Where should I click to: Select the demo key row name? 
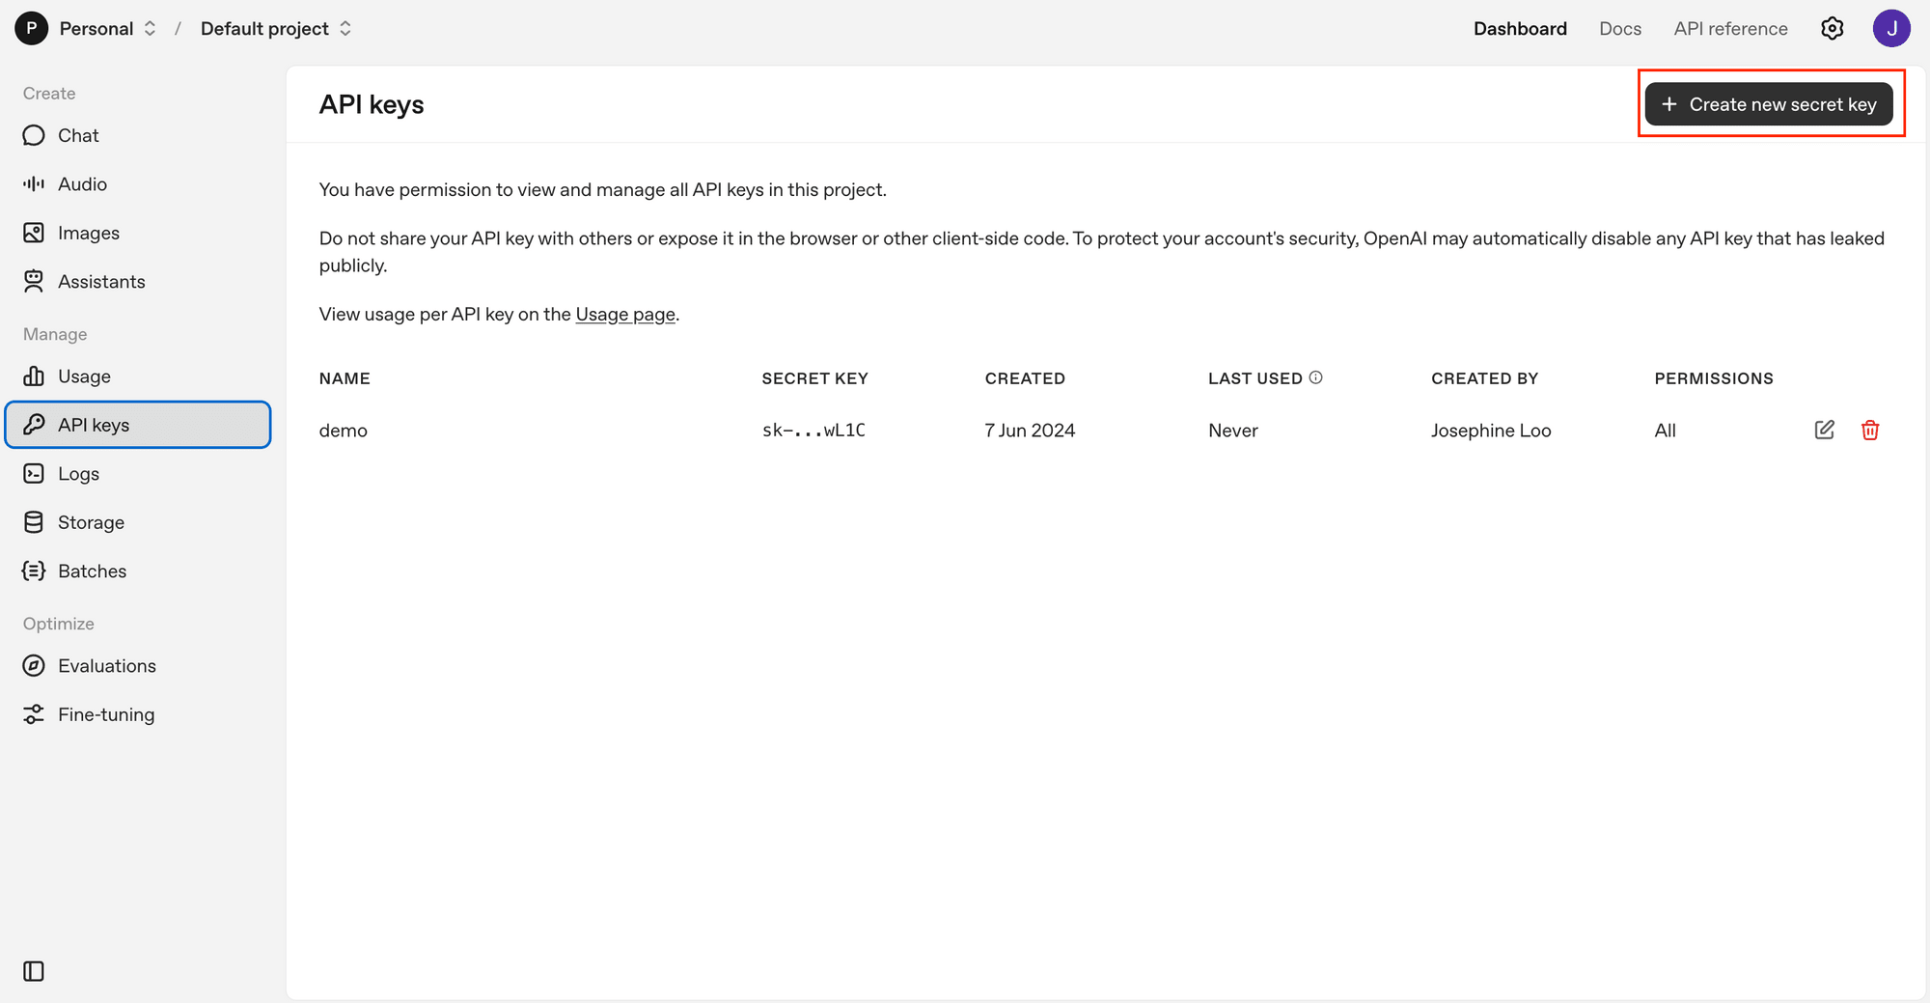(x=344, y=431)
